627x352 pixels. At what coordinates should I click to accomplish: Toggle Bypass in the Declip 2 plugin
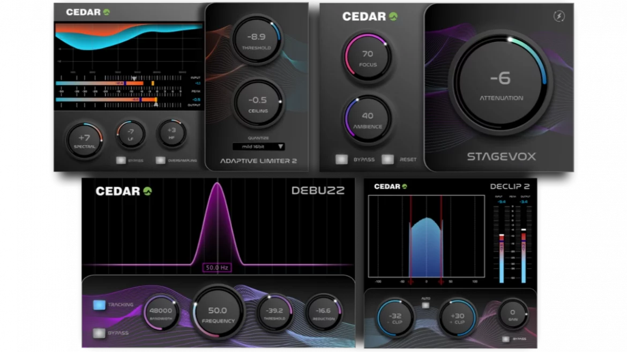(506, 339)
